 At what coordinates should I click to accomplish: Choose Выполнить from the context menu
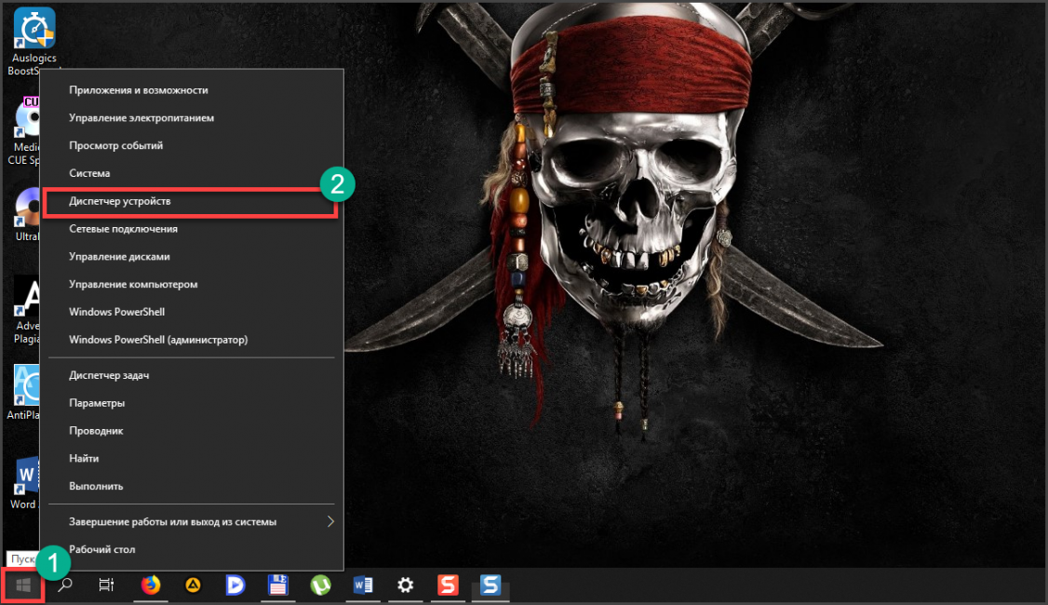tap(96, 486)
